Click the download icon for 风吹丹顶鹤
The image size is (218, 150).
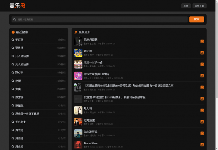tap(202, 41)
